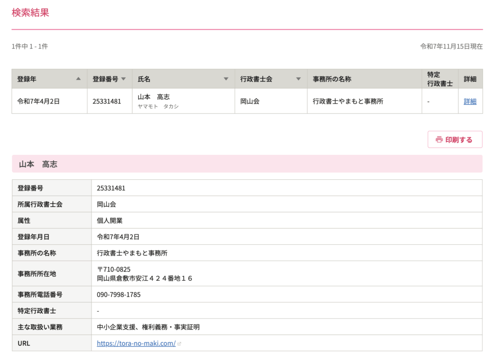Click the sort arrow next to 登録番号
501x357 pixels.
click(123, 79)
